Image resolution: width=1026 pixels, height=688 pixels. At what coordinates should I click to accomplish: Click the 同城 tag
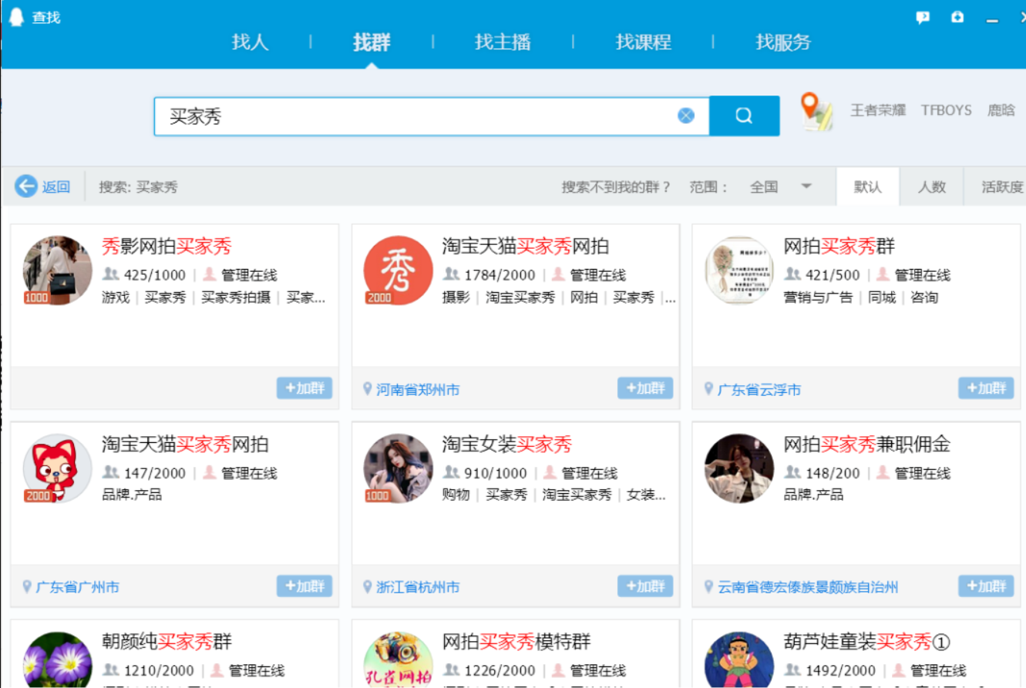click(x=882, y=297)
